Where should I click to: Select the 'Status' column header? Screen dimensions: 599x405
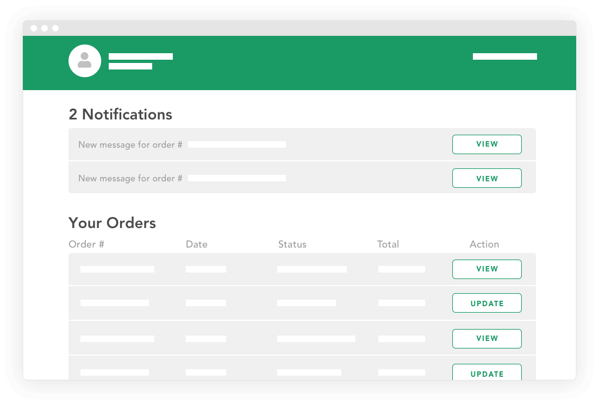pyautogui.click(x=292, y=244)
